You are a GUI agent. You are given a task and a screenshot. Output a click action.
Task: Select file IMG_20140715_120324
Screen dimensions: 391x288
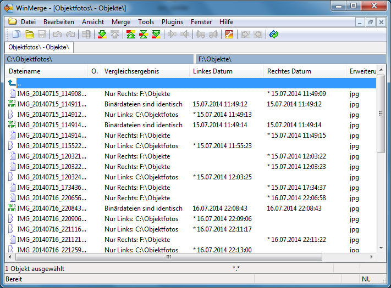point(52,177)
